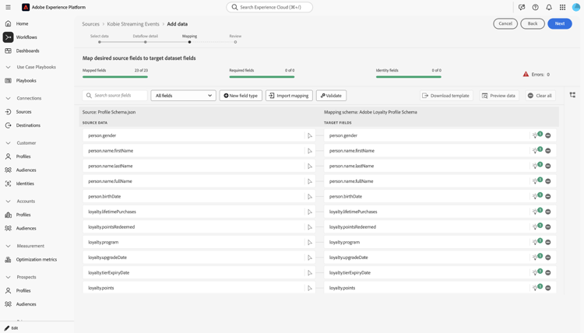Click the Back button
Screen dimensions: 584x333
533,23
